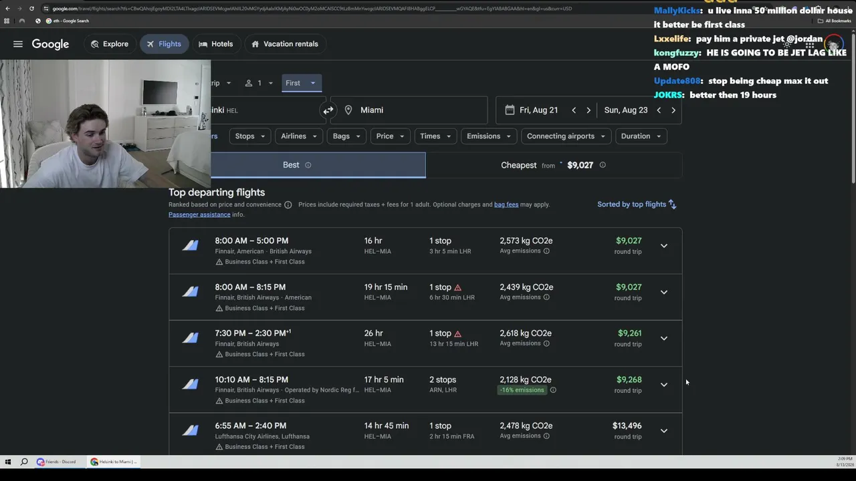The image size is (856, 481).
Task: Click emissions info icon for 2,478 kg flight
Action: (546, 436)
